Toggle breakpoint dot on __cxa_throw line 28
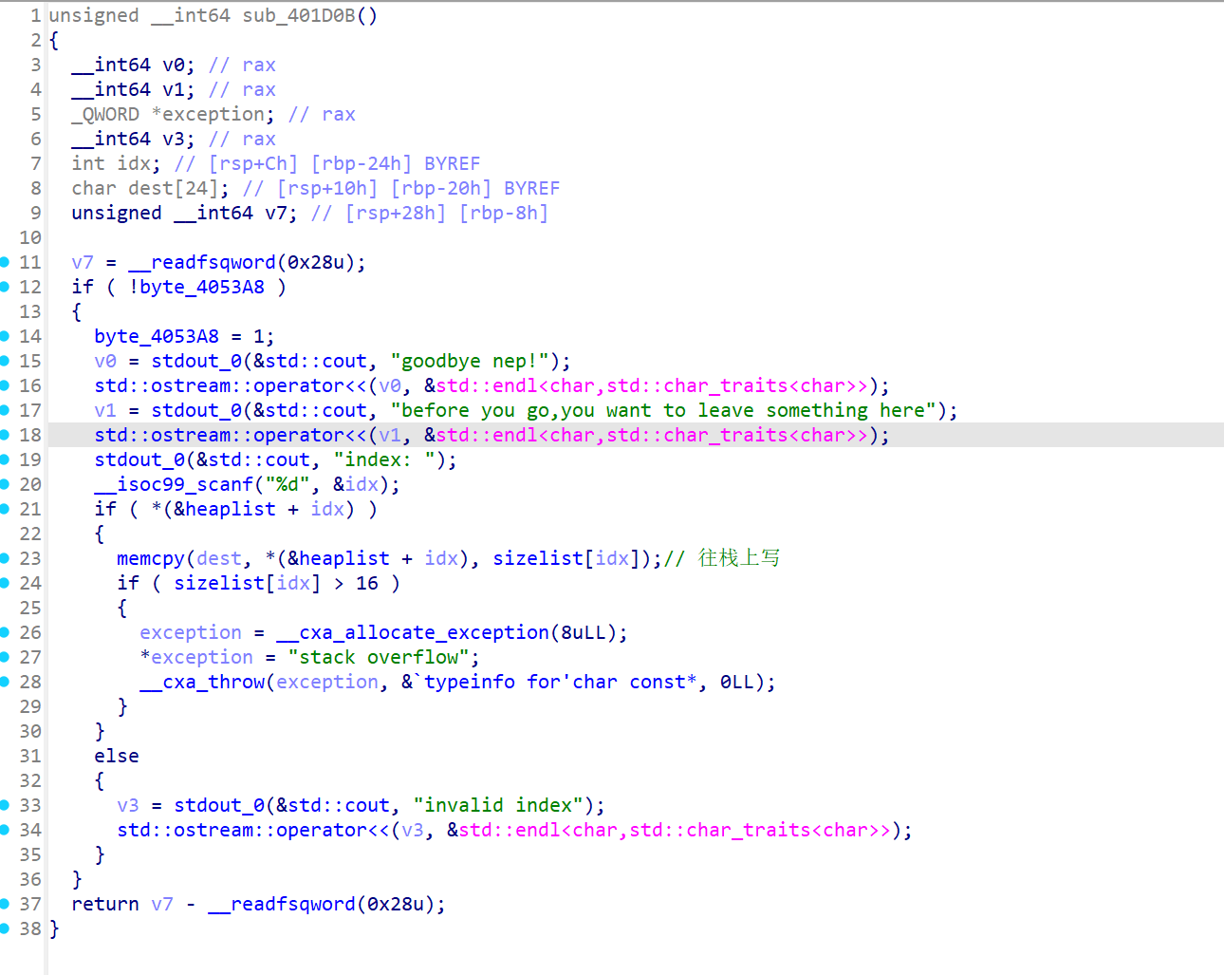This screenshot has height=975, width=1224. pos(5,681)
